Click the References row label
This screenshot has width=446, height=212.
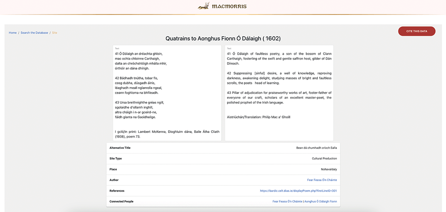(x=117, y=191)
